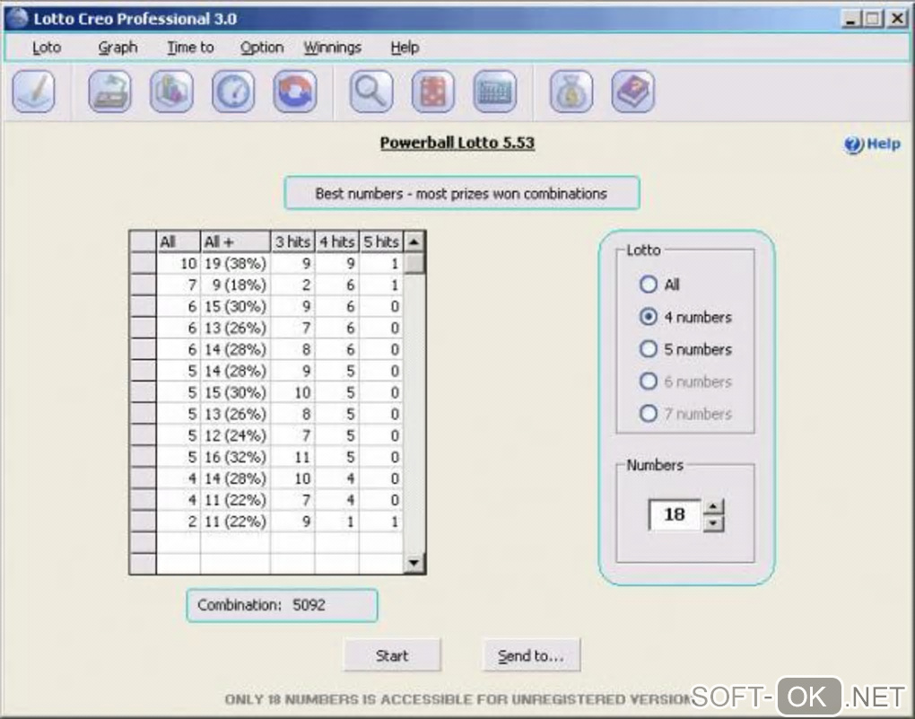The image size is (915, 719).
Task: Select the cell showing 12 (24%)
Action: tap(235, 435)
